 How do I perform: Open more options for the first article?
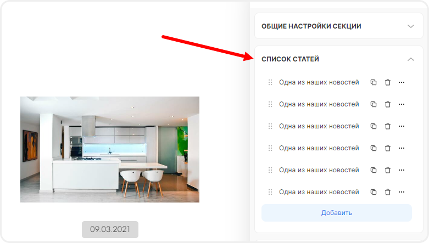(402, 82)
